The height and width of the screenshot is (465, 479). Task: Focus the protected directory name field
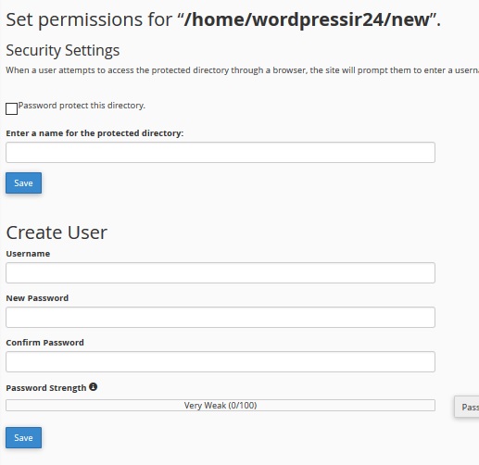click(x=221, y=152)
